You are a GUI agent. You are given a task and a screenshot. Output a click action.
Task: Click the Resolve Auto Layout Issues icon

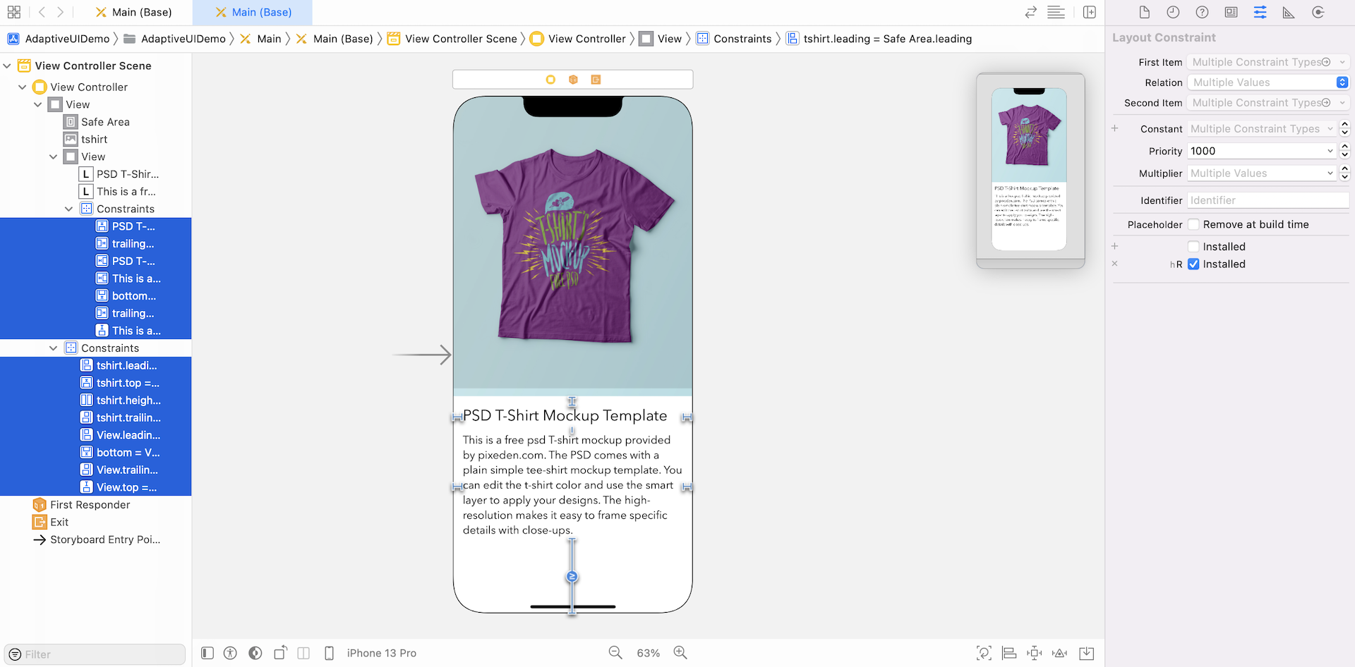[x=1060, y=653]
